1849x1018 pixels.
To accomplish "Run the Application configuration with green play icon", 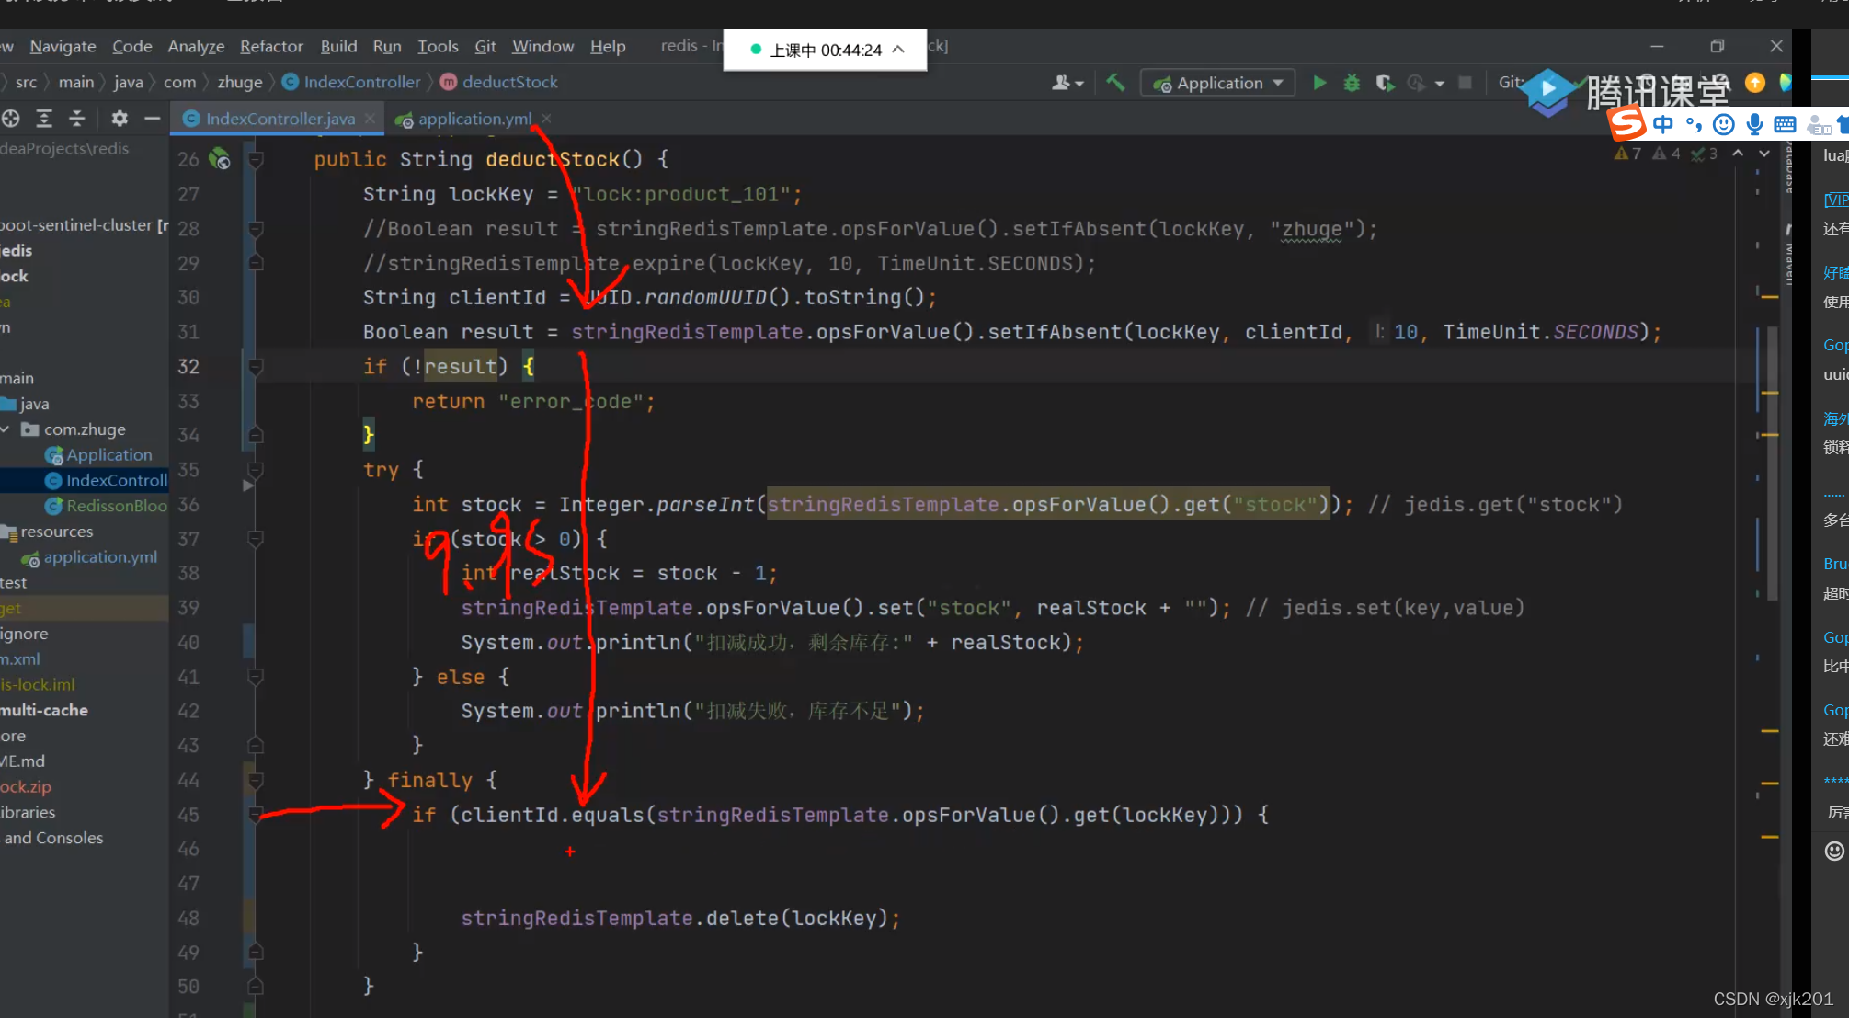I will click(1319, 82).
